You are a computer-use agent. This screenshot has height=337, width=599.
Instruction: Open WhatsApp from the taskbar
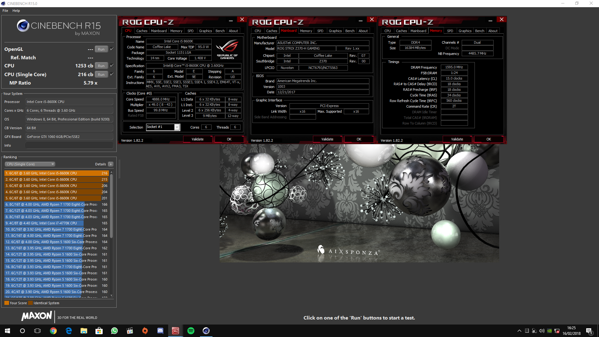click(x=114, y=331)
